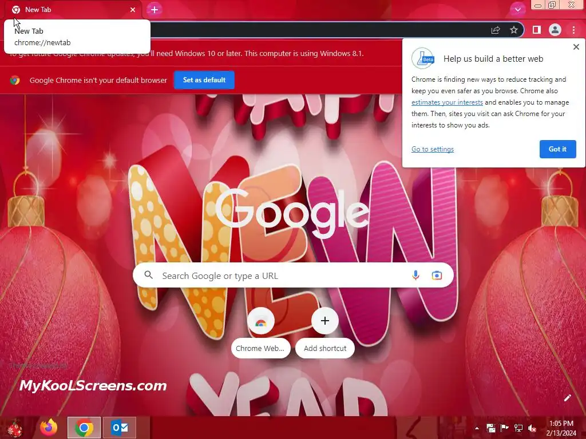Open the side panel icon

click(x=537, y=30)
